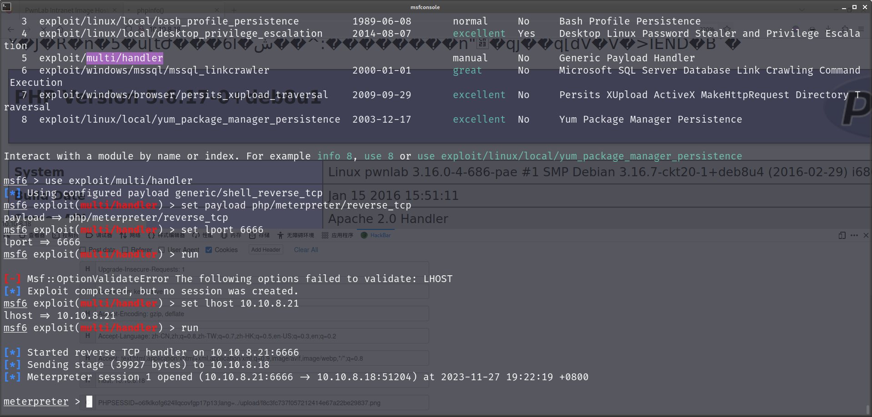Close the phpinfo() tab in Firefox
The image size is (872, 417).
click(217, 10)
